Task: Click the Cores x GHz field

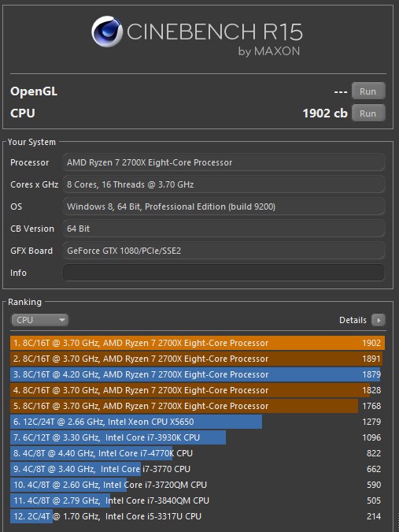Action: (224, 184)
